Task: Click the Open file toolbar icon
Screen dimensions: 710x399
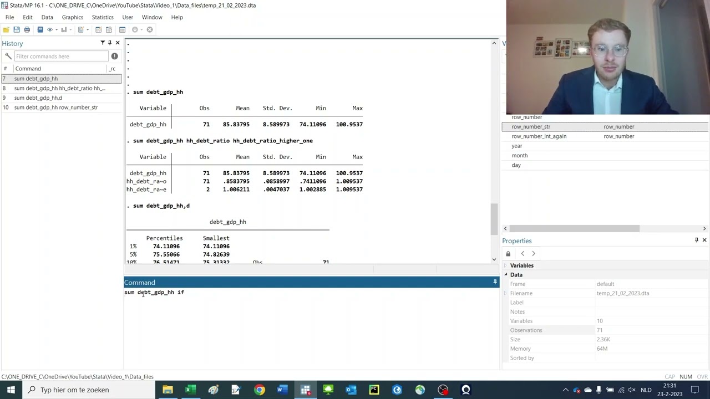Action: click(x=6, y=29)
